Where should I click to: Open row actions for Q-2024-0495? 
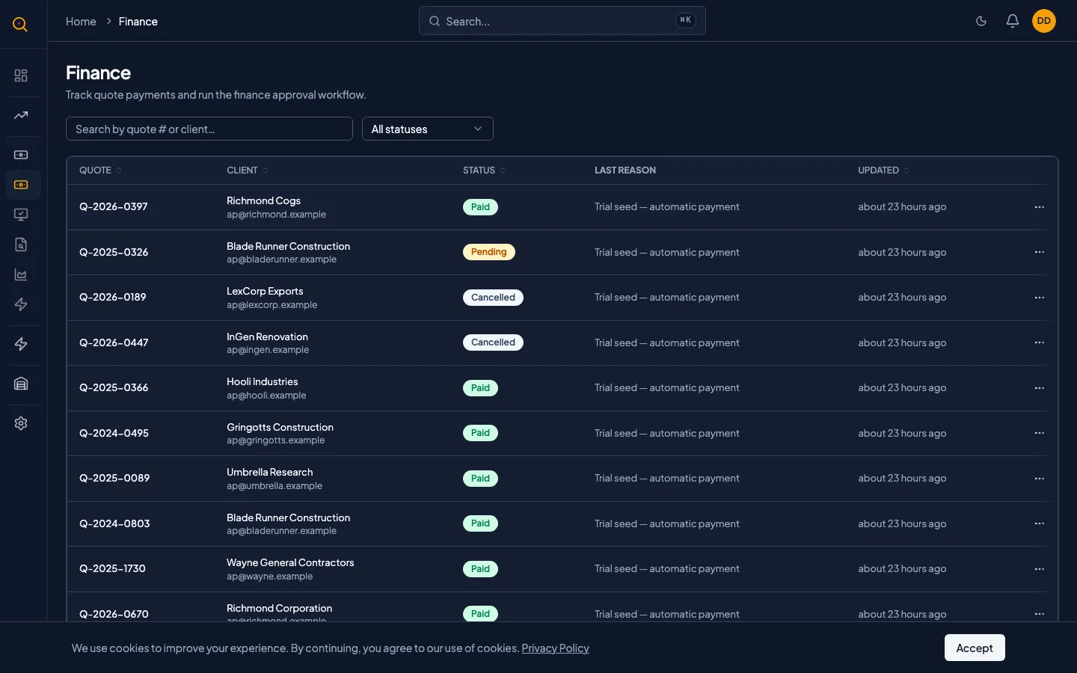click(x=1039, y=433)
